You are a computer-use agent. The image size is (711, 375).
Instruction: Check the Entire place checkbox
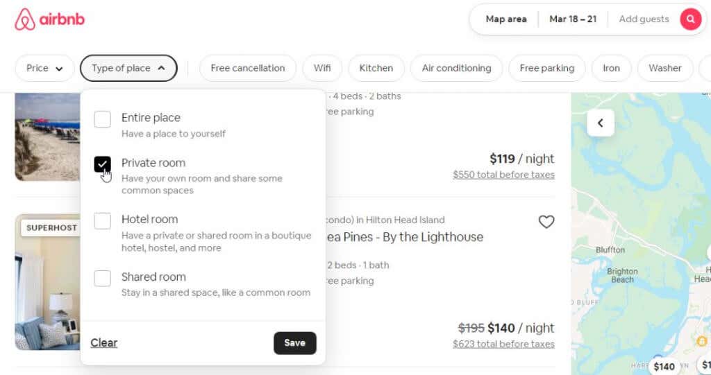tap(103, 119)
